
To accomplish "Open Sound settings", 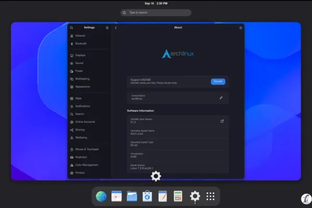I will 89,63.
